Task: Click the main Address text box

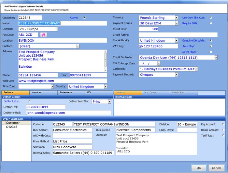Action: 61,61
